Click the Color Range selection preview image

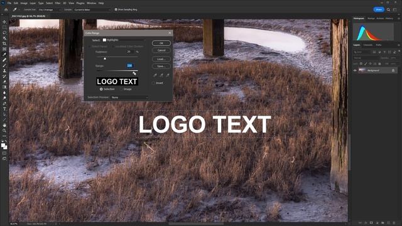coord(117,82)
